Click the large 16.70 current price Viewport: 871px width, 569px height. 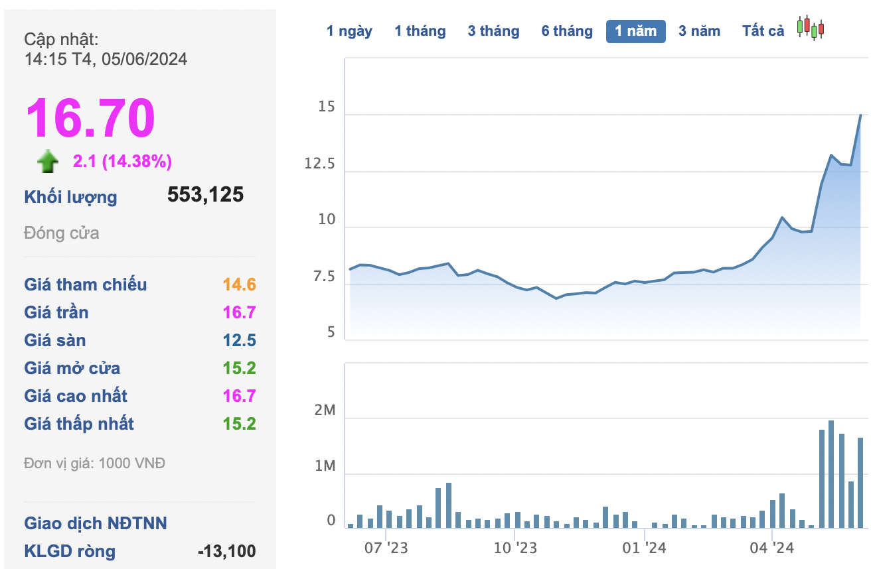pos(90,119)
